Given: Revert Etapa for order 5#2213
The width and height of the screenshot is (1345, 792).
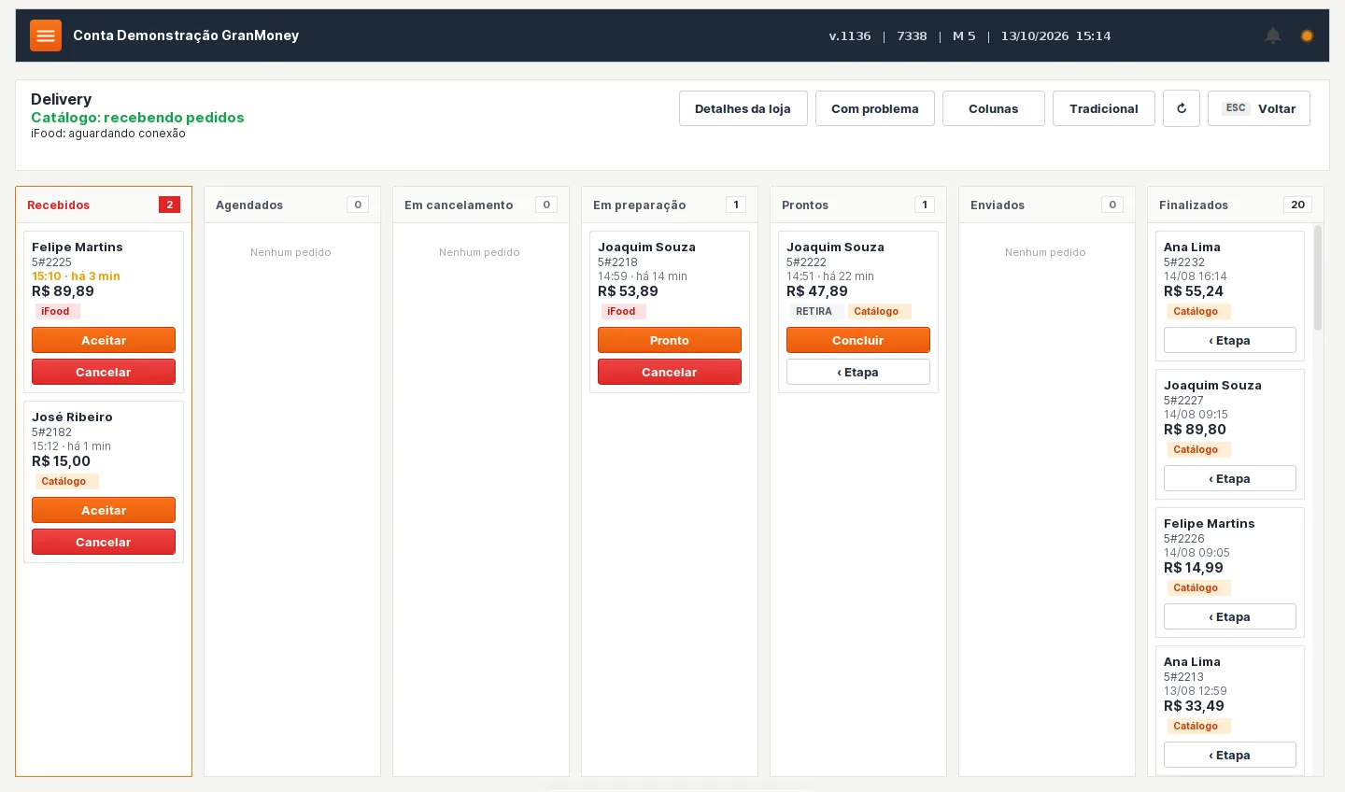Looking at the screenshot, I should tap(1230, 755).
